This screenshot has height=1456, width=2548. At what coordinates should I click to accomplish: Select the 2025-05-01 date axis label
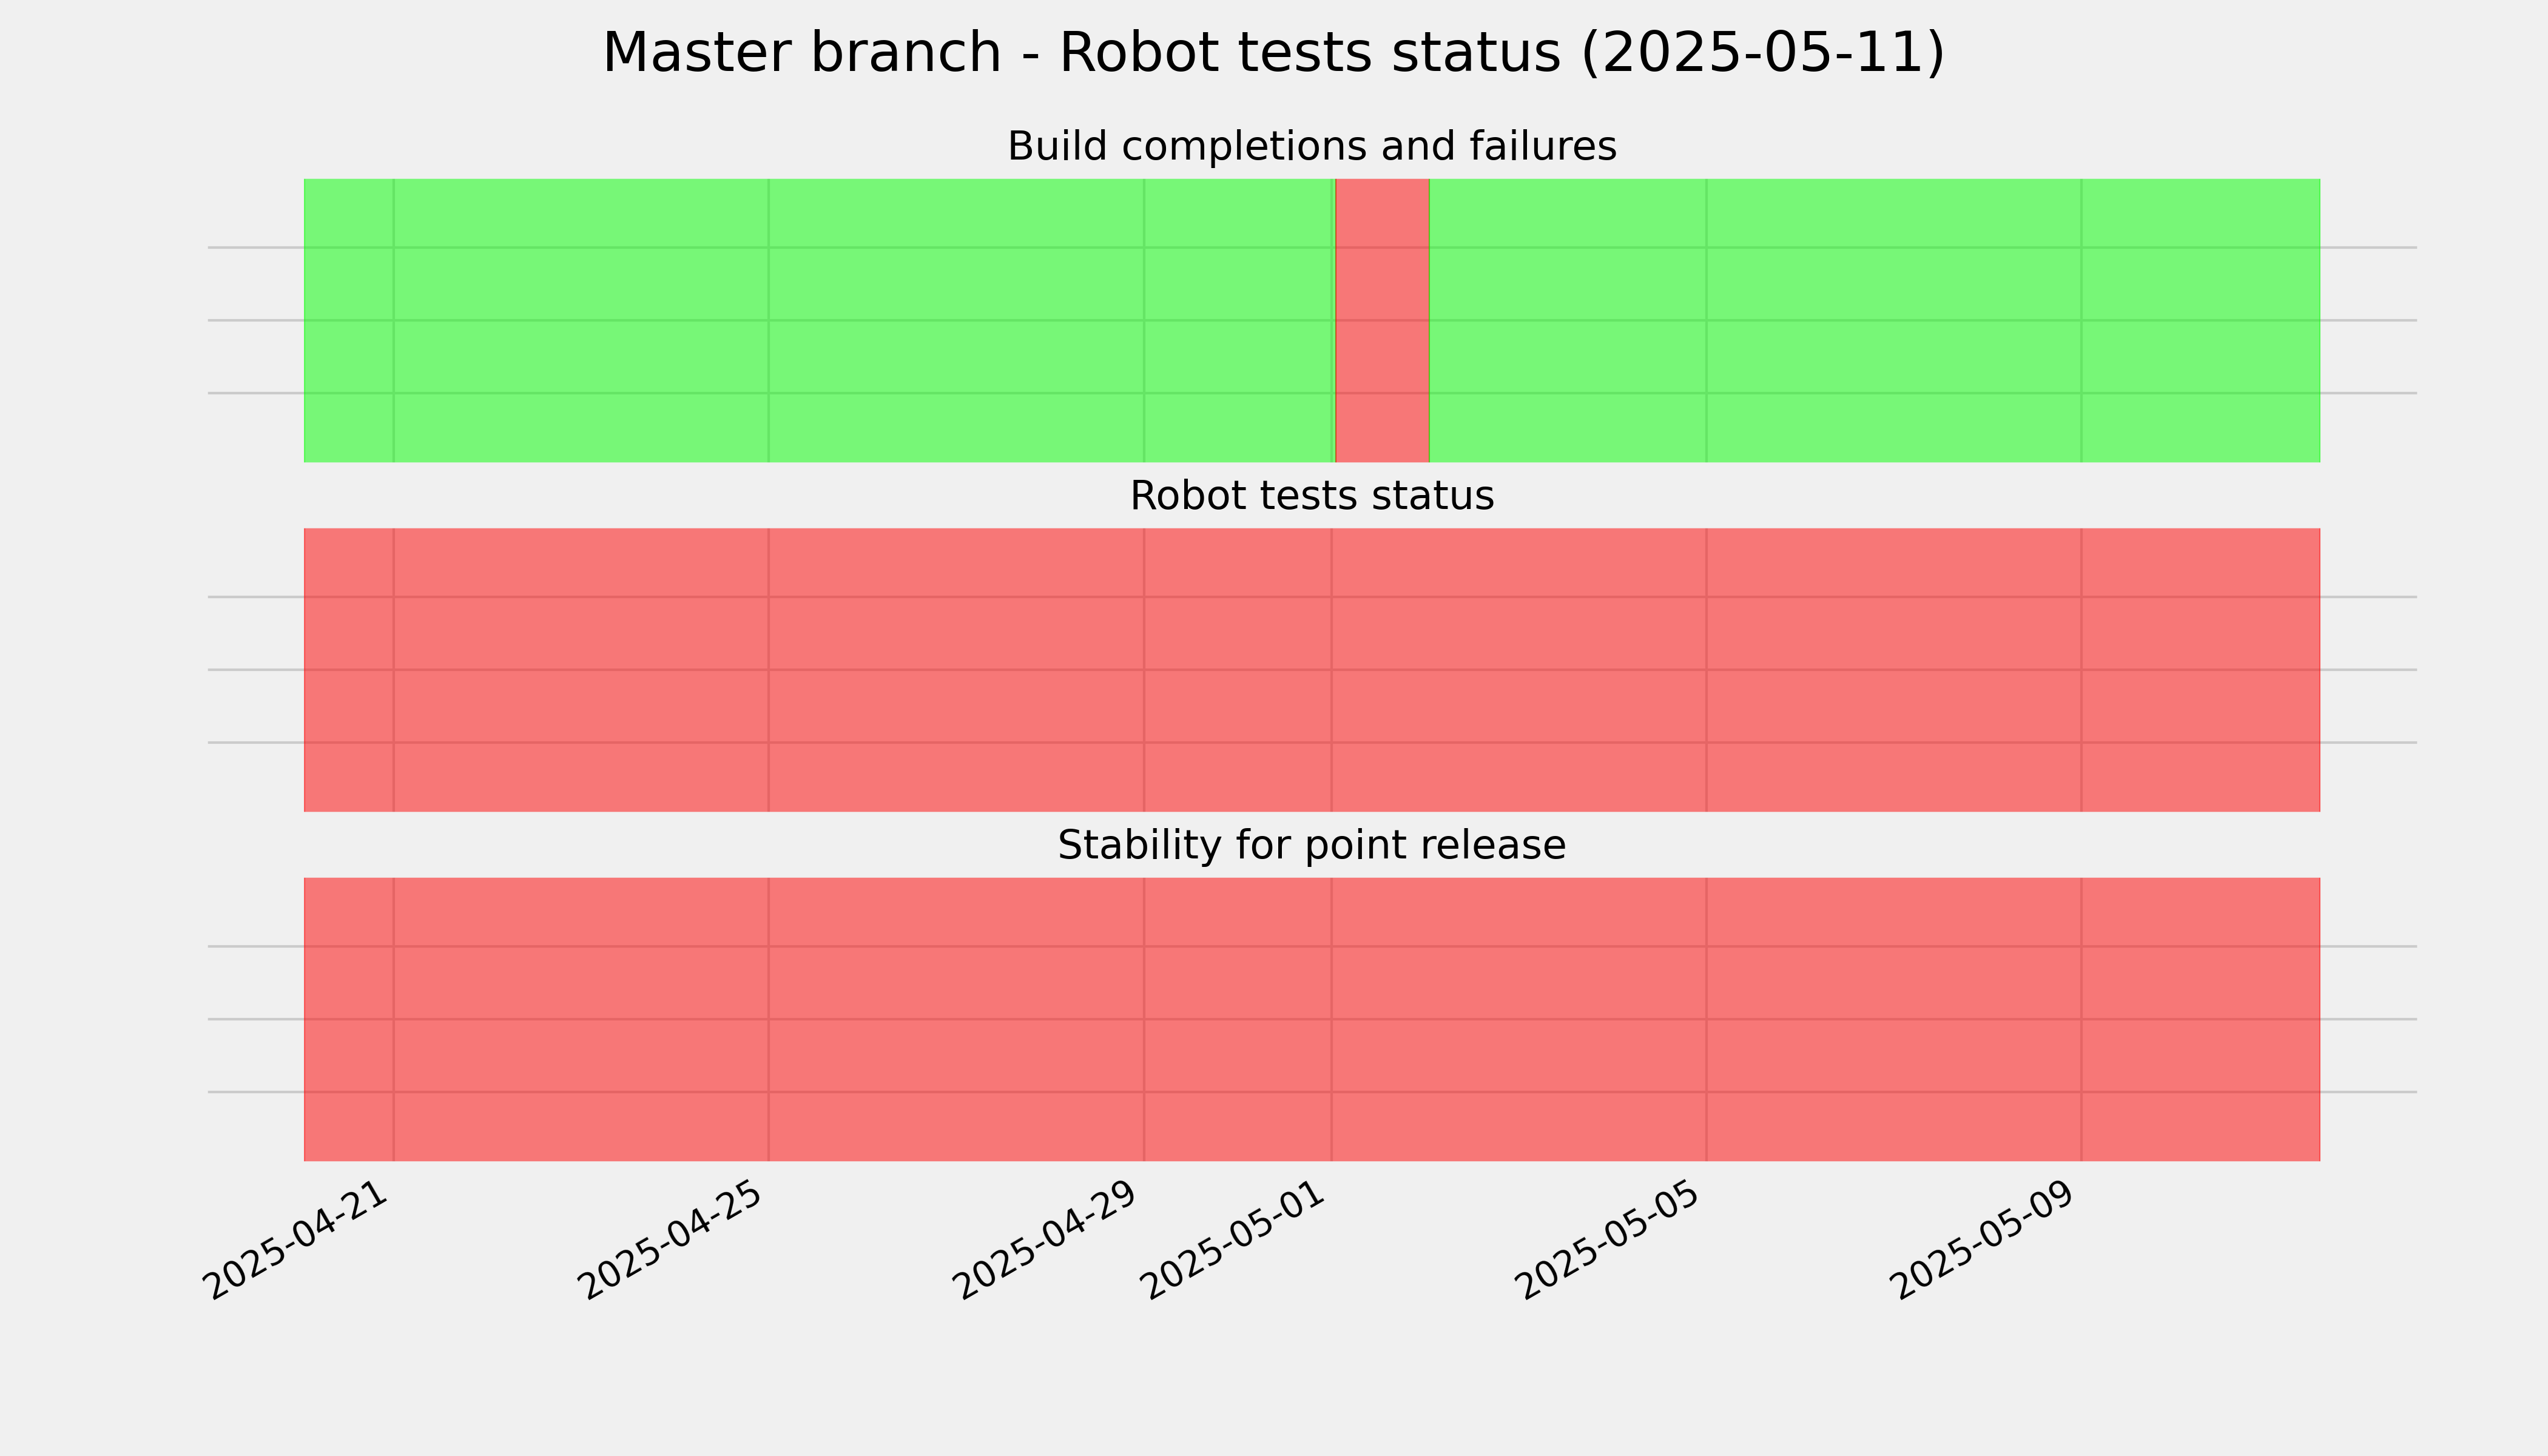[1235, 1241]
